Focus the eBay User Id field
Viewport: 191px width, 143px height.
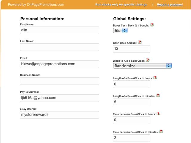(x=59, y=115)
